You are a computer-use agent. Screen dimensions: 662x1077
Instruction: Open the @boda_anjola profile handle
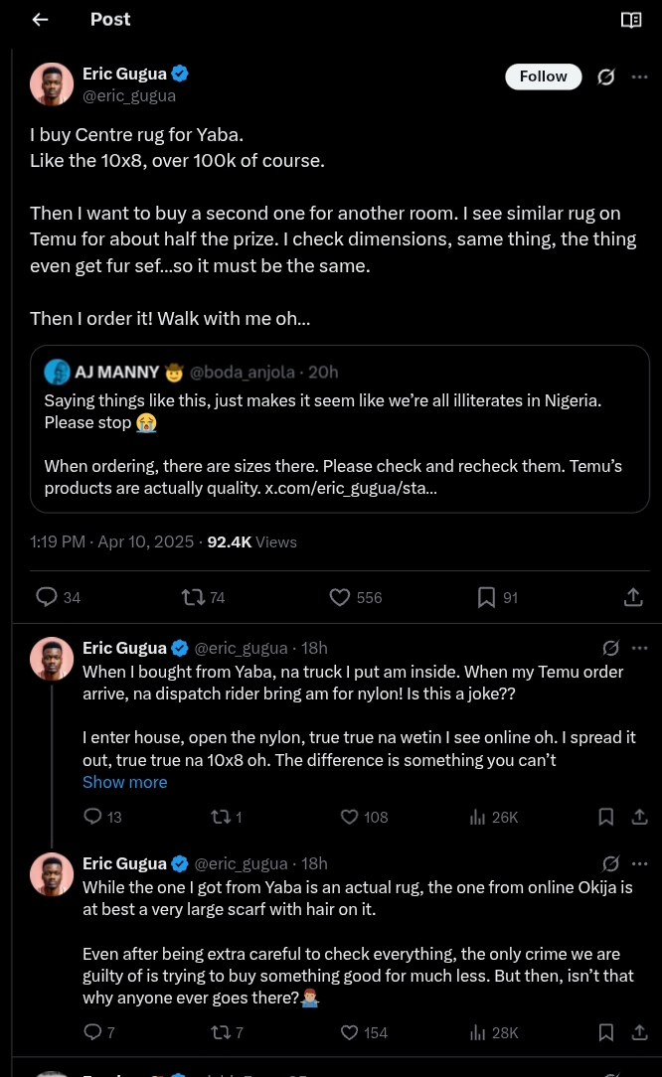(x=243, y=372)
